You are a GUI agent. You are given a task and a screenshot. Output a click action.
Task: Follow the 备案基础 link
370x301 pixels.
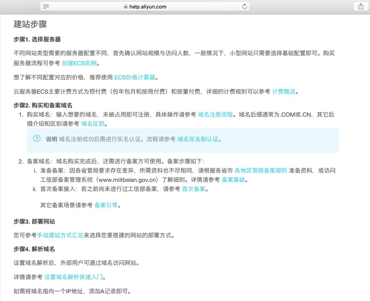(x=233, y=180)
